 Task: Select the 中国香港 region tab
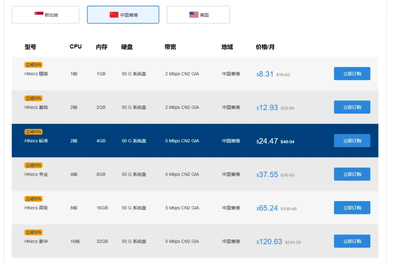point(123,15)
